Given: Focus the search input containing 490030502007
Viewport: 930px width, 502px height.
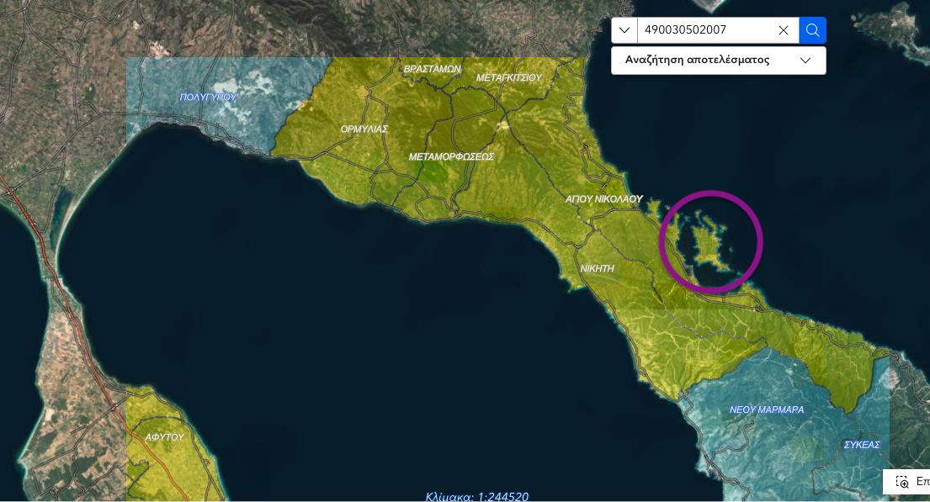Looking at the screenshot, I should (x=707, y=30).
